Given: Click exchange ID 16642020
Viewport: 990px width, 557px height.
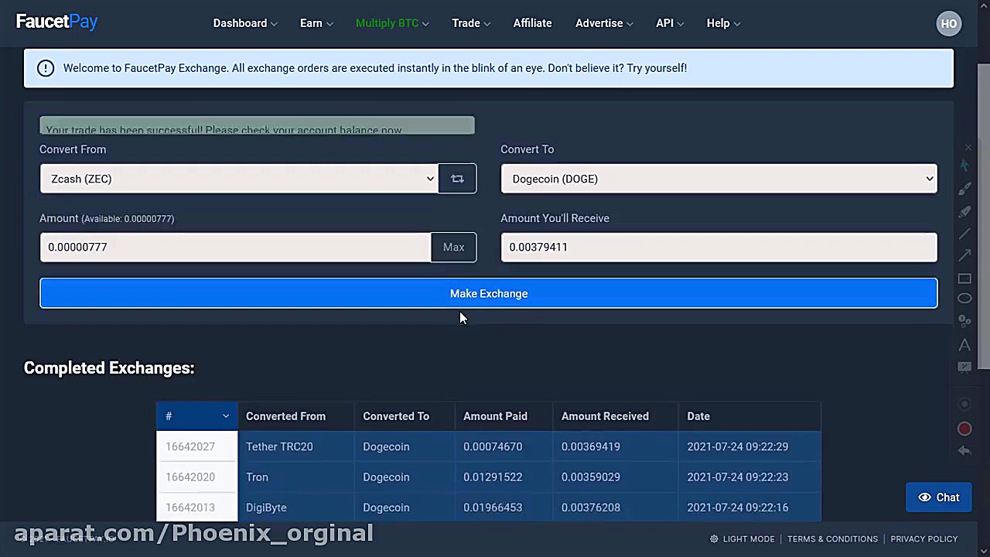Looking at the screenshot, I should [x=190, y=477].
